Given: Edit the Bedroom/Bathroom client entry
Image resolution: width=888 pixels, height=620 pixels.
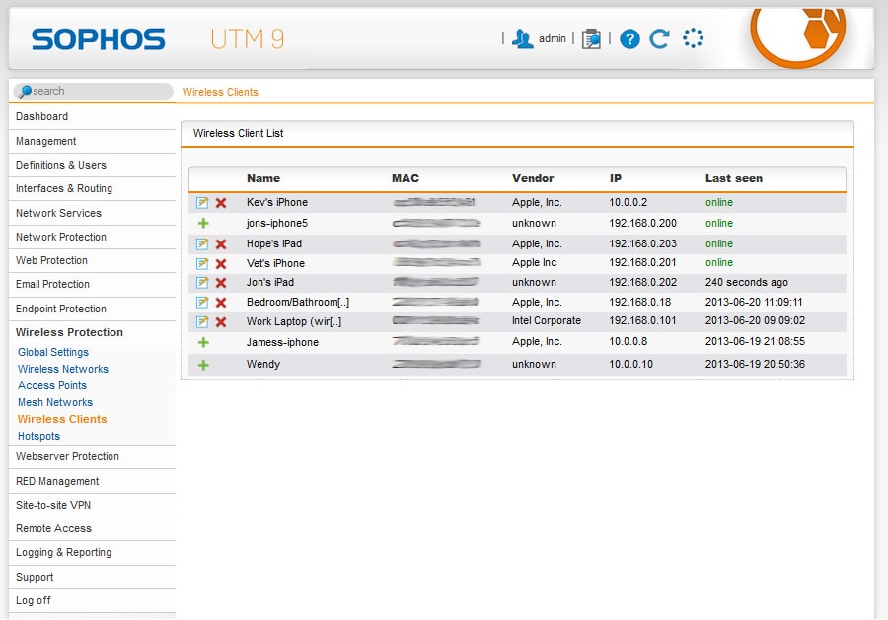Looking at the screenshot, I should [202, 302].
